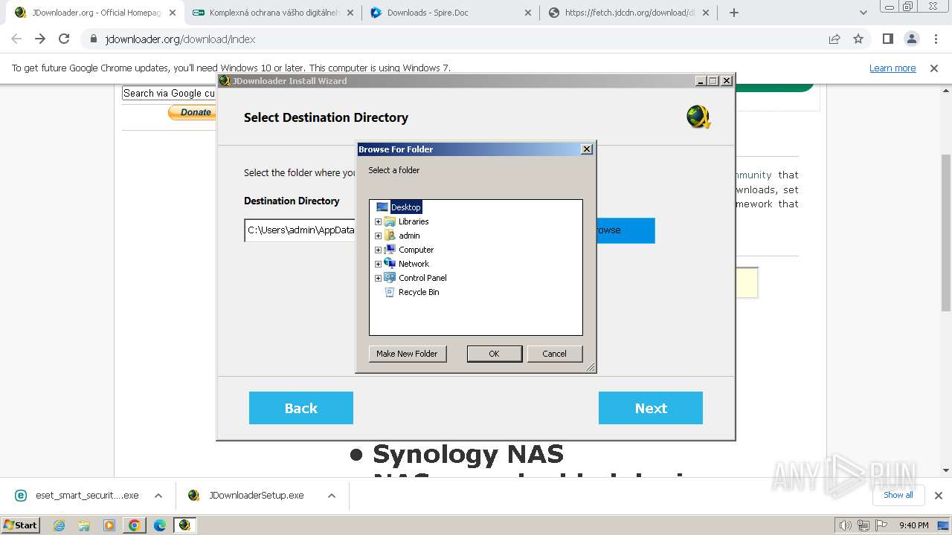Image resolution: width=952 pixels, height=535 pixels.
Task: Click the Destination Directory path field
Action: coord(301,230)
